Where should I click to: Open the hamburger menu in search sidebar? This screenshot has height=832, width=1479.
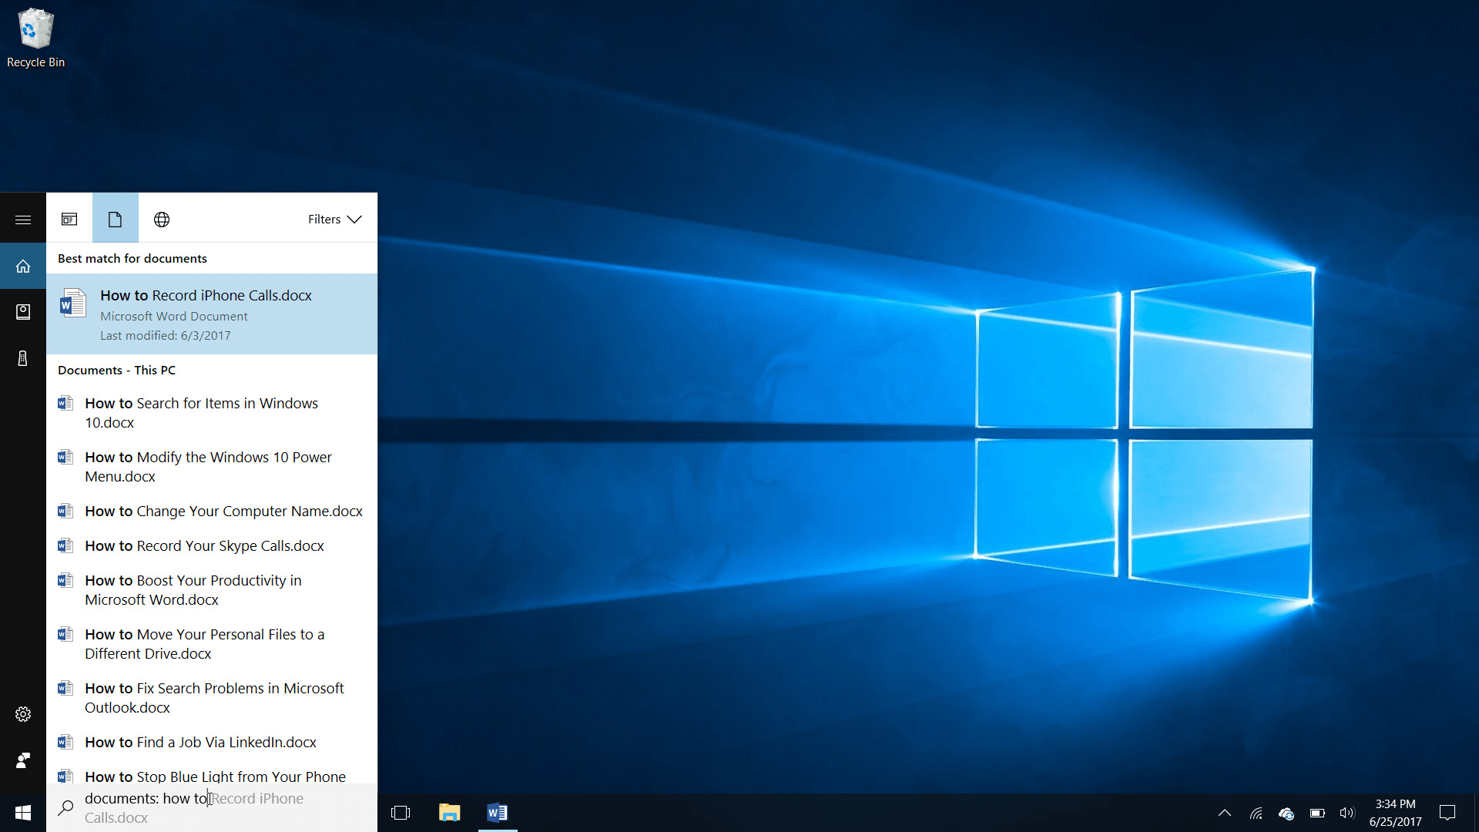pyautogui.click(x=23, y=220)
